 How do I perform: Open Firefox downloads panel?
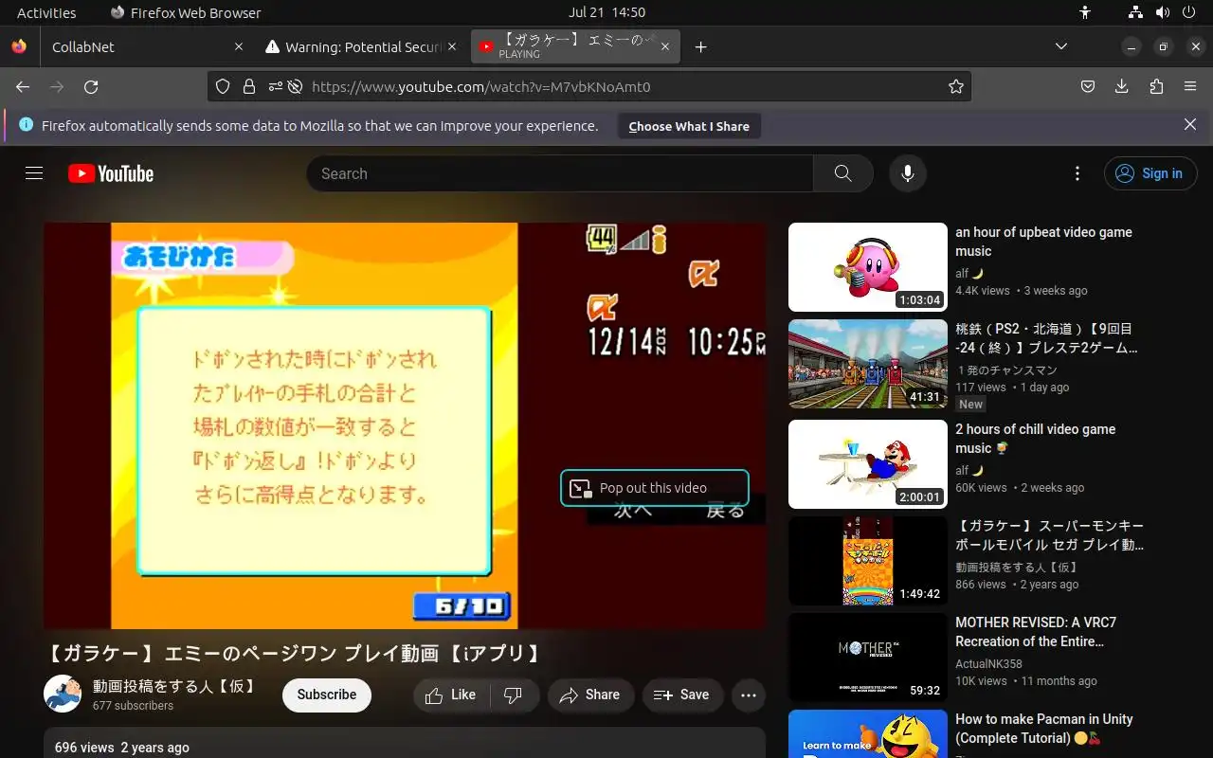coord(1122,86)
